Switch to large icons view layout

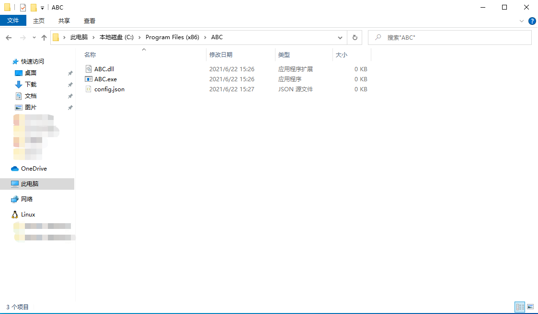[x=530, y=307]
